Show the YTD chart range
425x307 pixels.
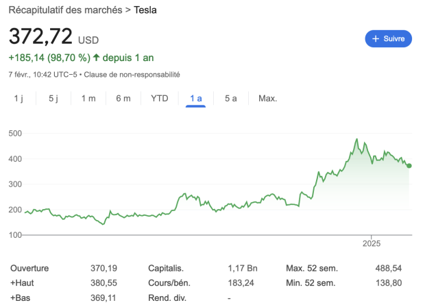coord(159,99)
